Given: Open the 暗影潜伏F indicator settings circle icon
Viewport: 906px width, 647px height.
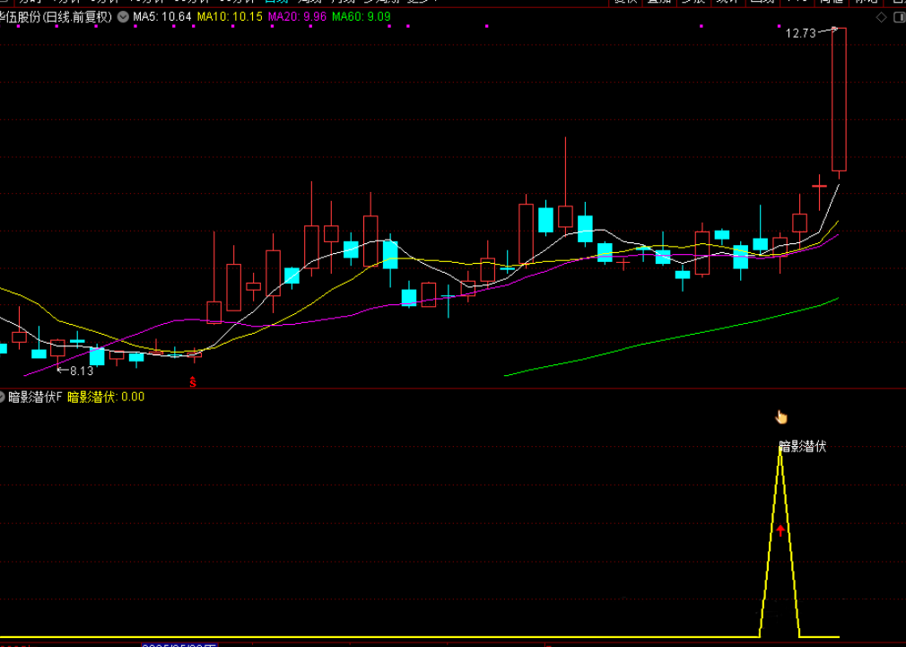Looking at the screenshot, I should click(x=3, y=397).
